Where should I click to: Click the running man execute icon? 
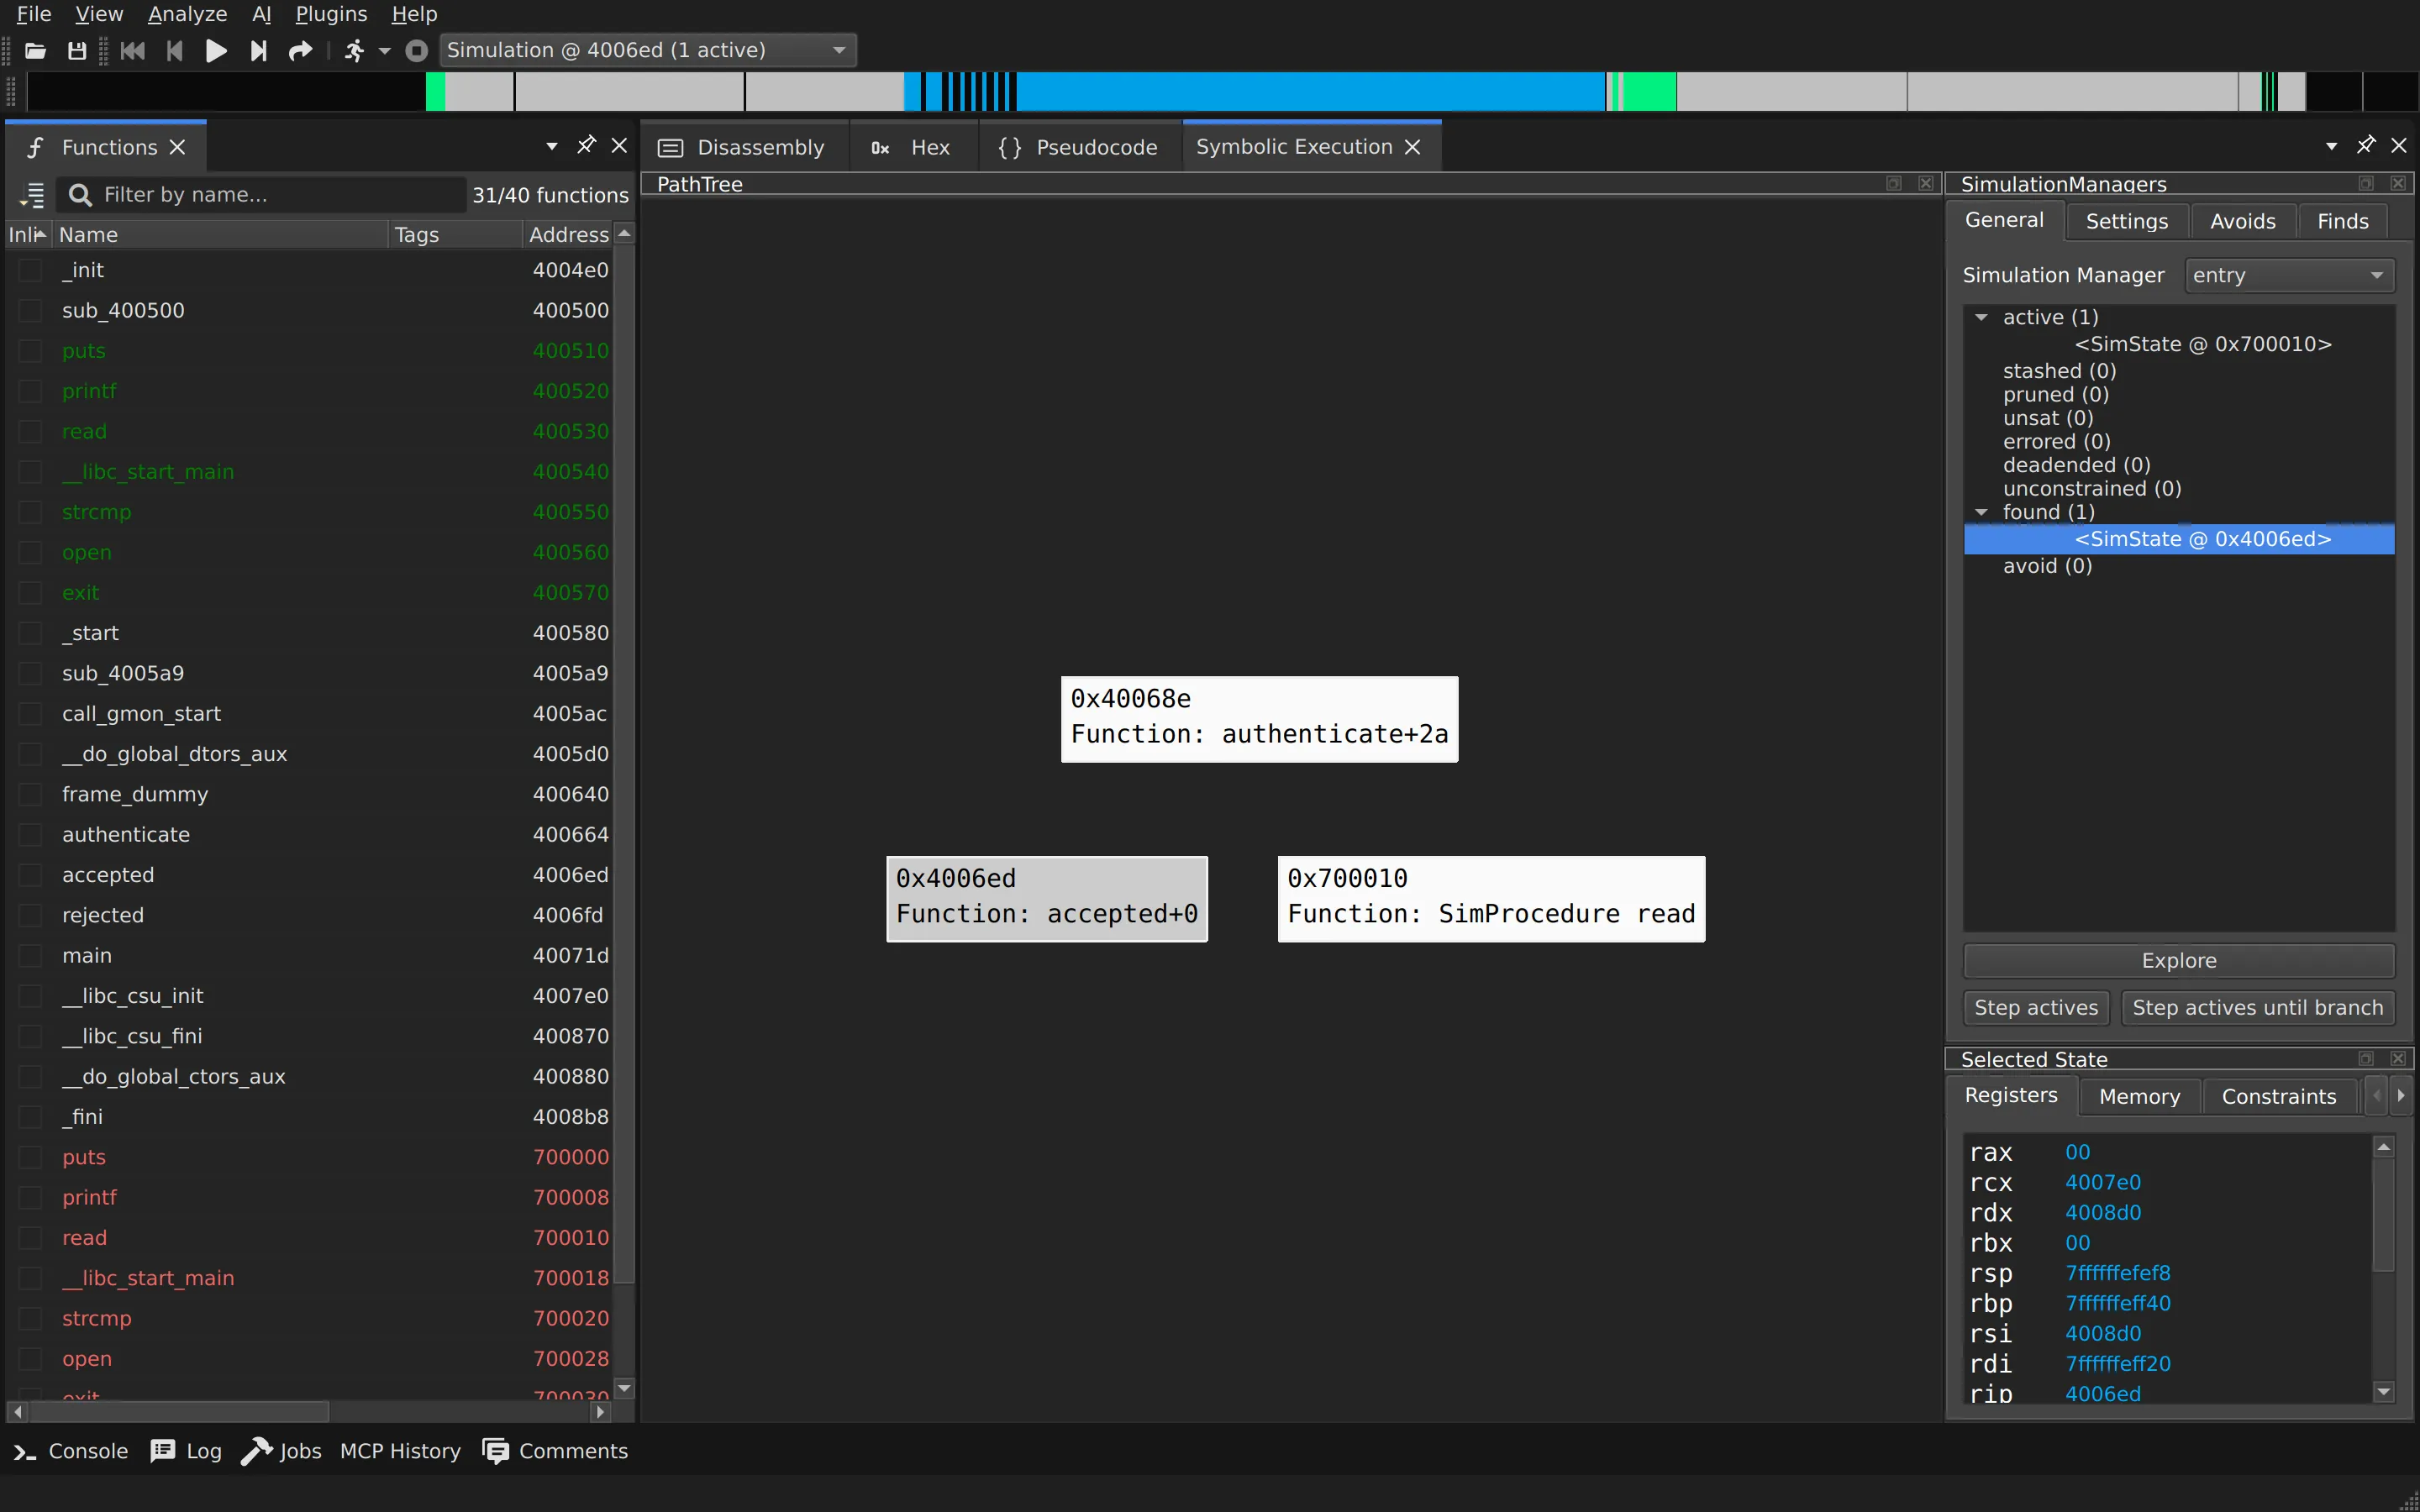click(x=355, y=51)
